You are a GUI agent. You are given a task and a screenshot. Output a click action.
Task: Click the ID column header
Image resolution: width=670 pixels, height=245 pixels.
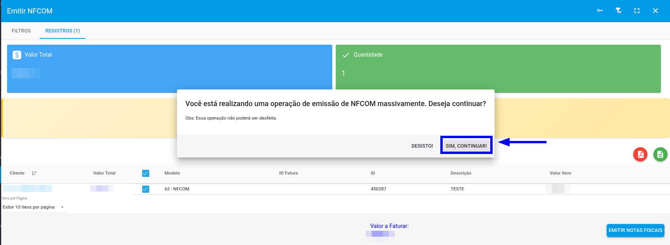(373, 173)
